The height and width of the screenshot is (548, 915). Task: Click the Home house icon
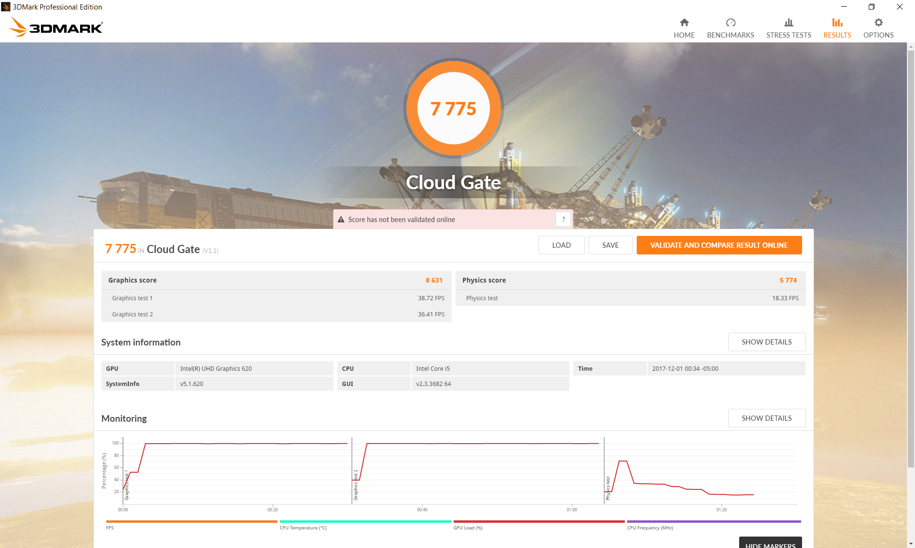(x=684, y=23)
